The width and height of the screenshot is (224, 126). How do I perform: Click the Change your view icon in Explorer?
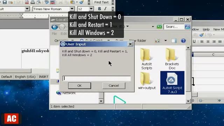pyautogui.click(x=157, y=41)
